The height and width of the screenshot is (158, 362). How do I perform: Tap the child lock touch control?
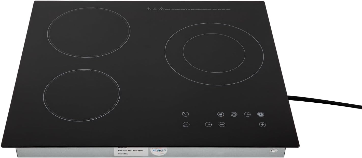pyautogui.click(x=221, y=114)
